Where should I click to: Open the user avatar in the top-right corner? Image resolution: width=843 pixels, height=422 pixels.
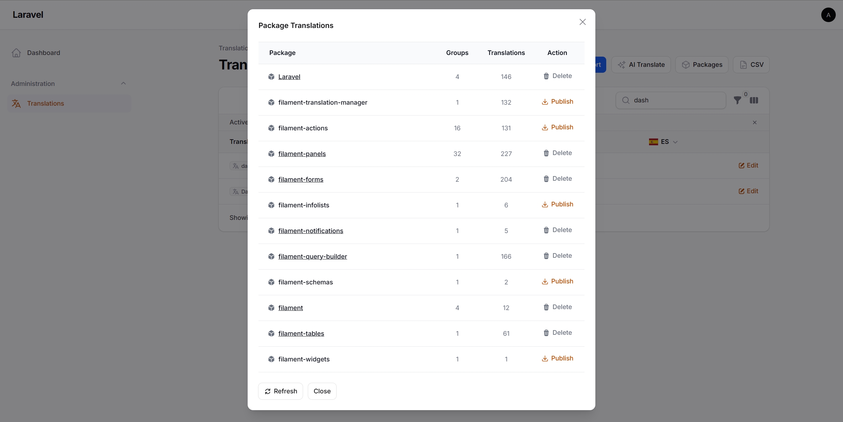(x=829, y=15)
